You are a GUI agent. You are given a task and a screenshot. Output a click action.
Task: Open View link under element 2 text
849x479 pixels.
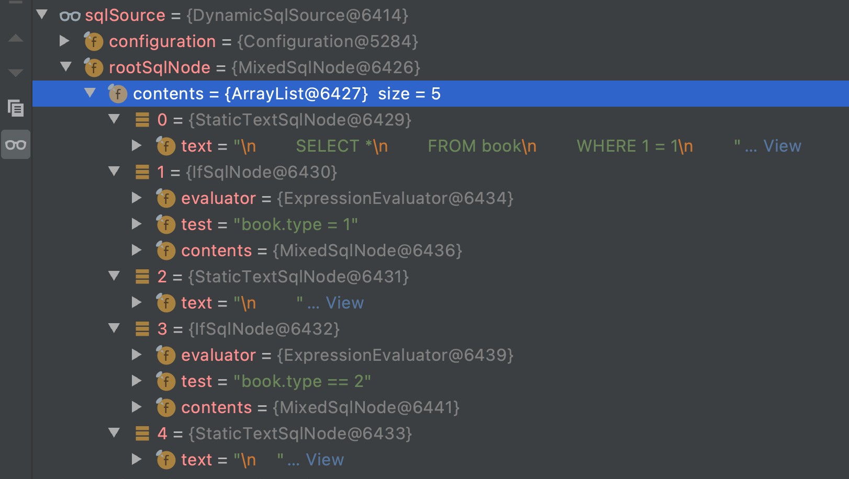pyautogui.click(x=344, y=303)
